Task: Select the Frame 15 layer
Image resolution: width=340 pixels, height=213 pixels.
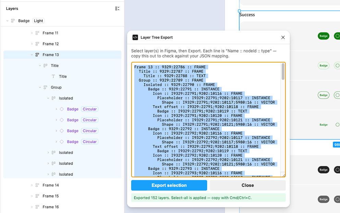Action: click(x=50, y=196)
